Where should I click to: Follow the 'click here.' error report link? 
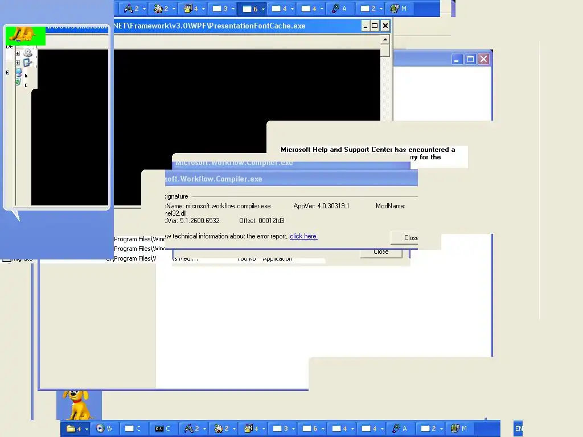[303, 236]
